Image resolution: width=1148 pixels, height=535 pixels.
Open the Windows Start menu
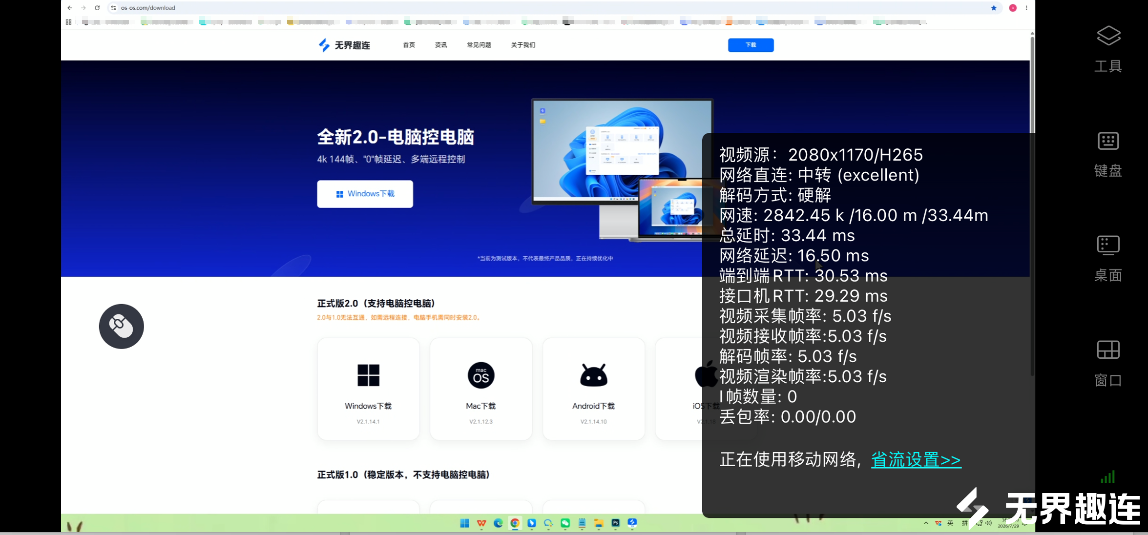[x=464, y=523]
